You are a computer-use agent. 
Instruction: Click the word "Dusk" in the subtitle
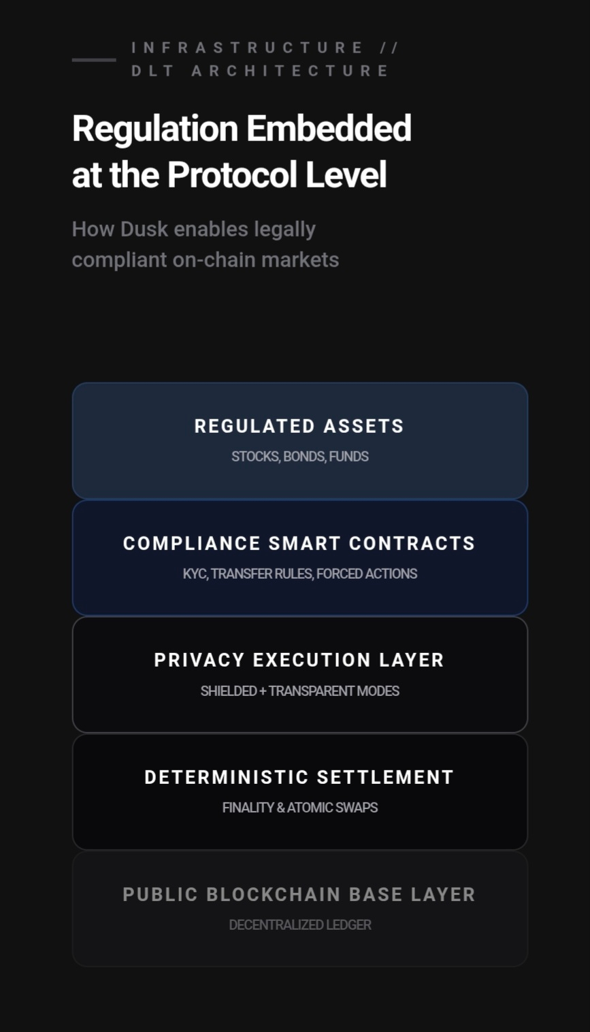[x=144, y=229]
